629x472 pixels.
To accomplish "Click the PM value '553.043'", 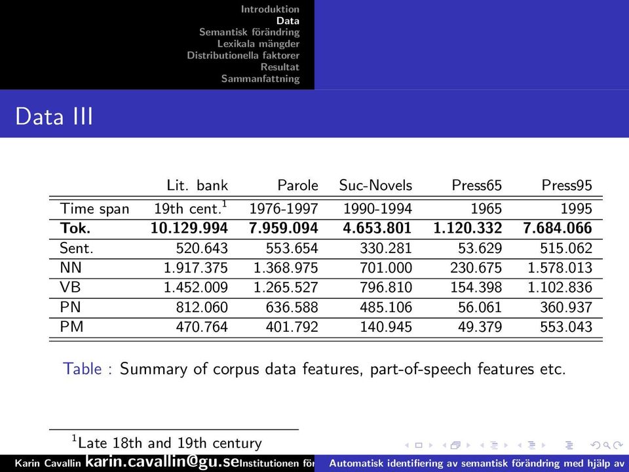I will (x=566, y=326).
